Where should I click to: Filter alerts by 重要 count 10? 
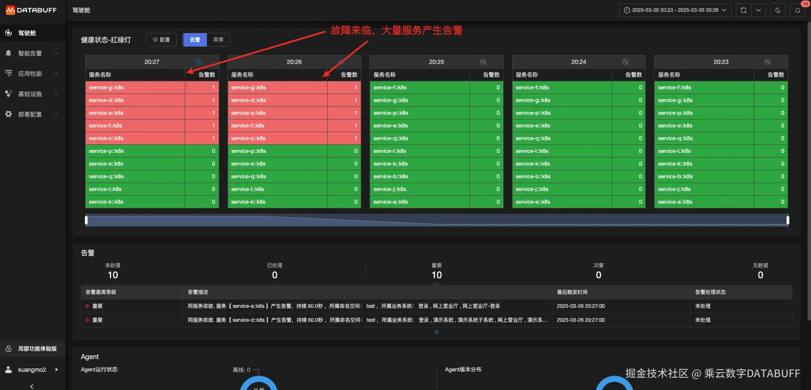(x=437, y=271)
